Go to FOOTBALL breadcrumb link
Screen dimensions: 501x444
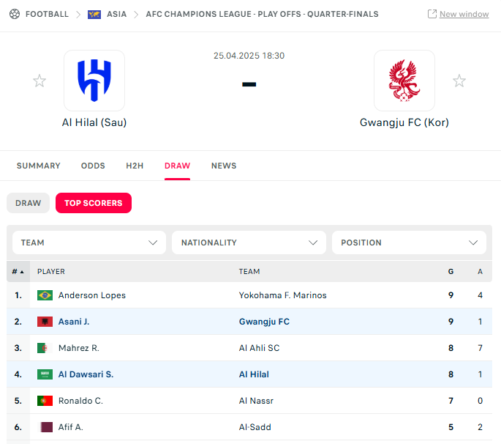pos(47,14)
